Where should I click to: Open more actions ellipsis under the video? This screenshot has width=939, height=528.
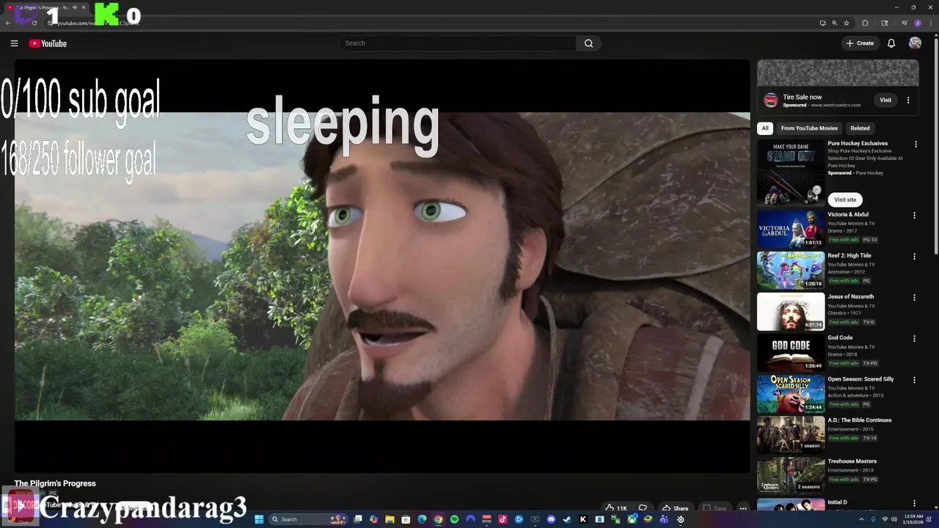(743, 508)
